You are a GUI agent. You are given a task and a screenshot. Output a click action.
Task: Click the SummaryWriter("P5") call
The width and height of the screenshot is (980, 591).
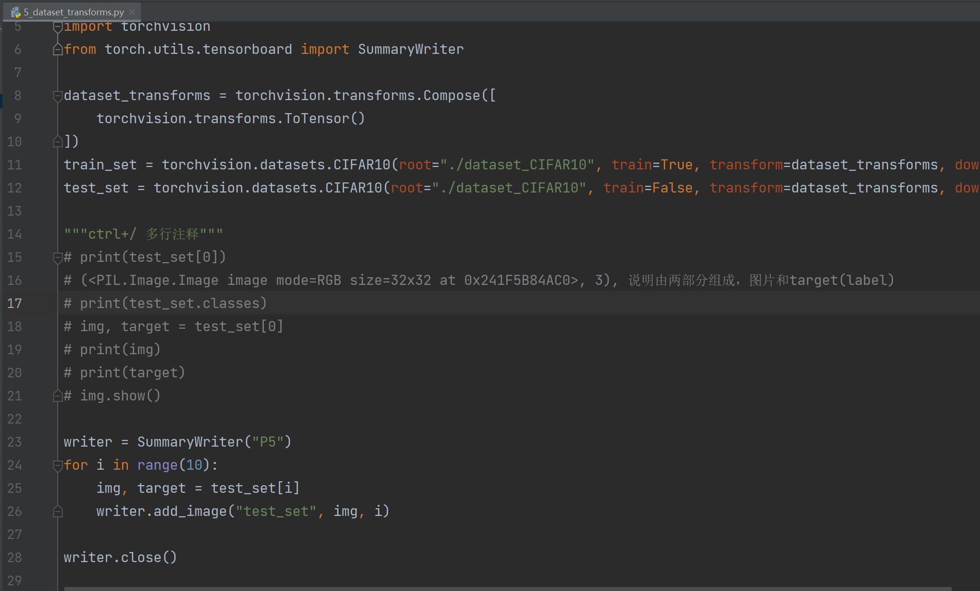[214, 442]
